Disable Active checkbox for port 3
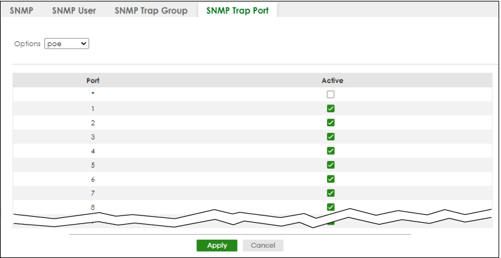The height and width of the screenshot is (258, 501). click(331, 137)
